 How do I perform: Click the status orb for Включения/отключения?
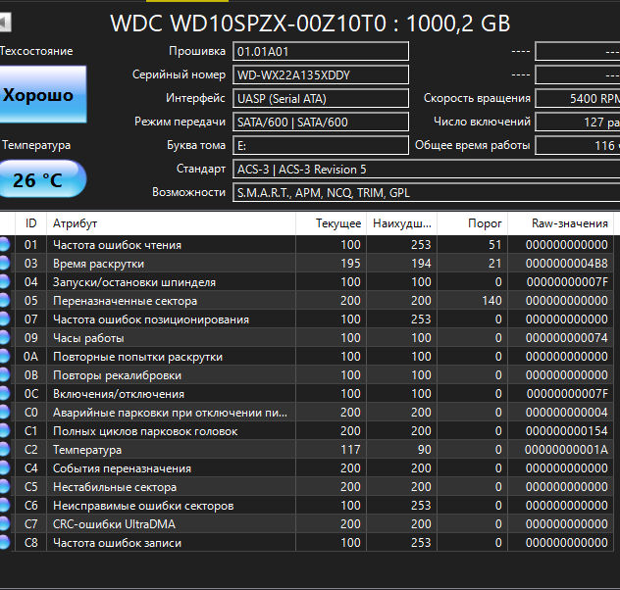point(4,394)
